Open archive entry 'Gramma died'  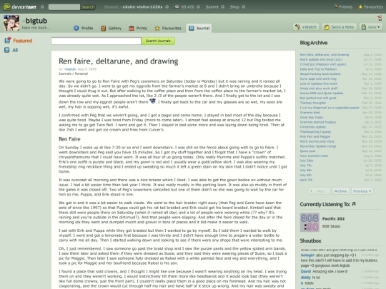pos(310,112)
